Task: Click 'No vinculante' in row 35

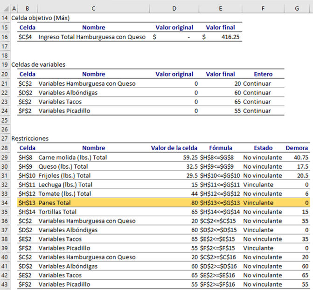Action: pos(263,212)
